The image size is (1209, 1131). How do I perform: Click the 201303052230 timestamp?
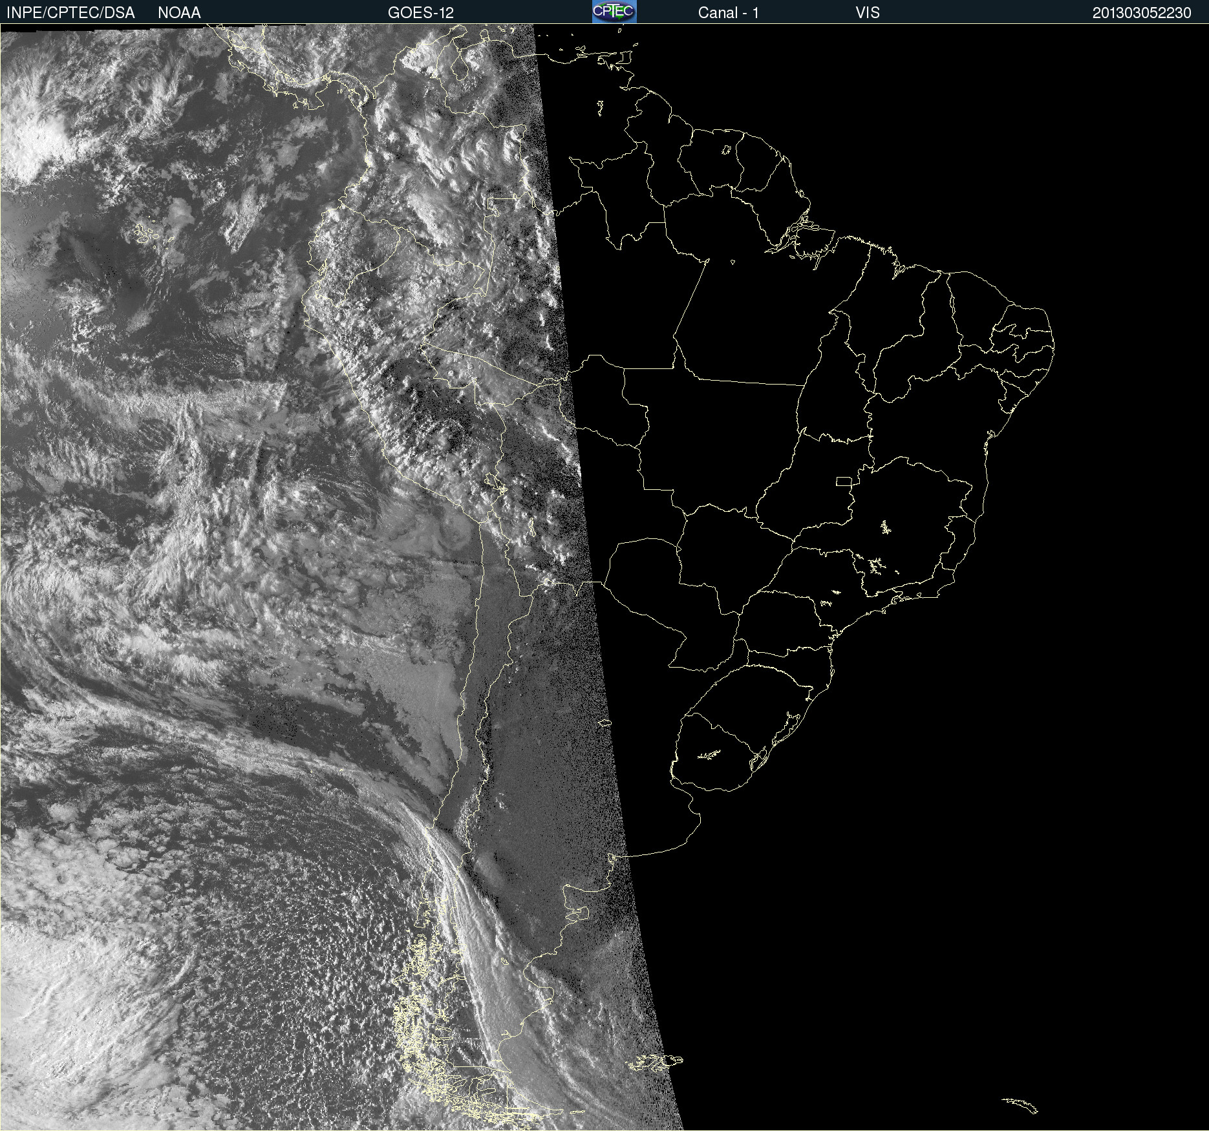pyautogui.click(x=1142, y=13)
